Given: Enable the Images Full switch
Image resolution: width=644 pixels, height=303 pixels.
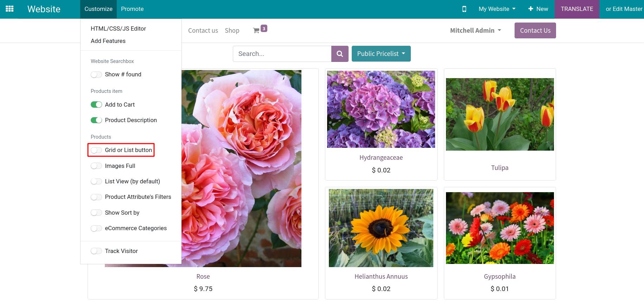Looking at the screenshot, I should 96,166.
